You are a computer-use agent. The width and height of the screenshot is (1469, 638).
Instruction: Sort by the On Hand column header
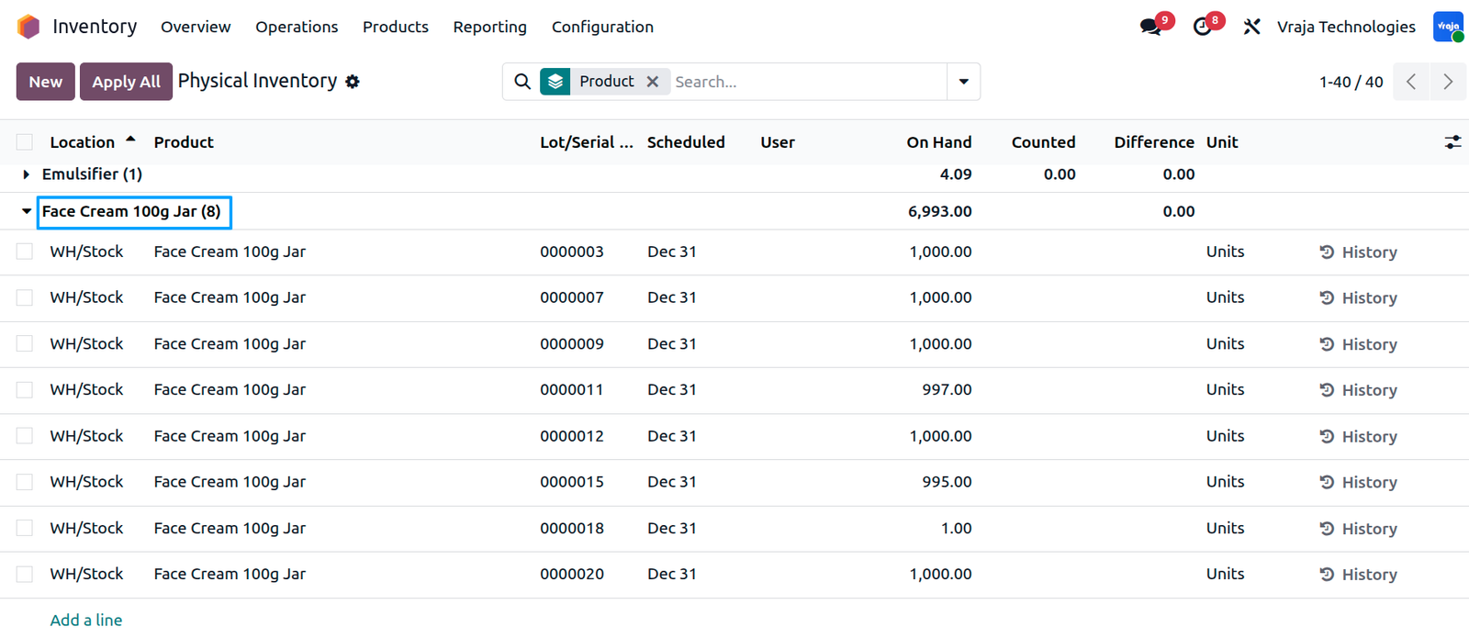click(x=939, y=142)
